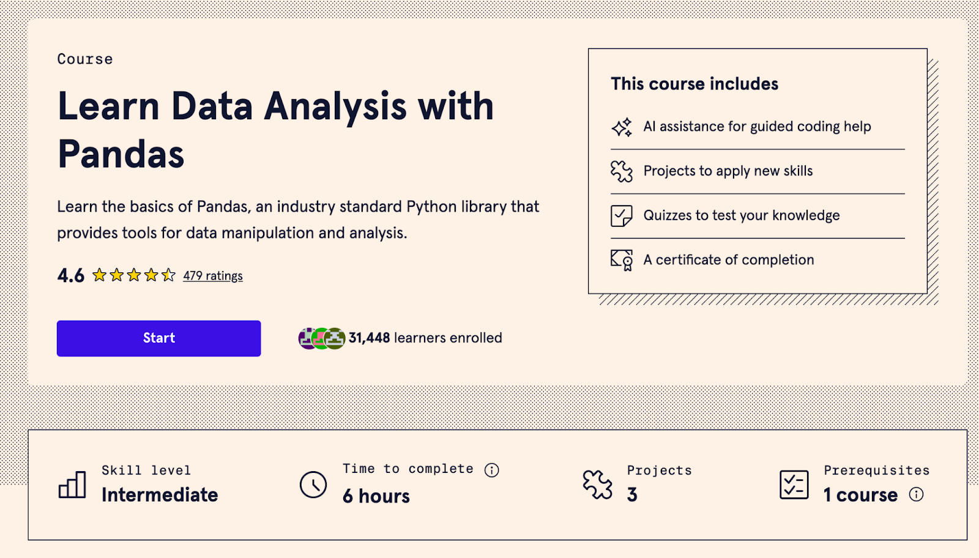Click the Learn Data Analysis with Pandas title

tap(276, 130)
